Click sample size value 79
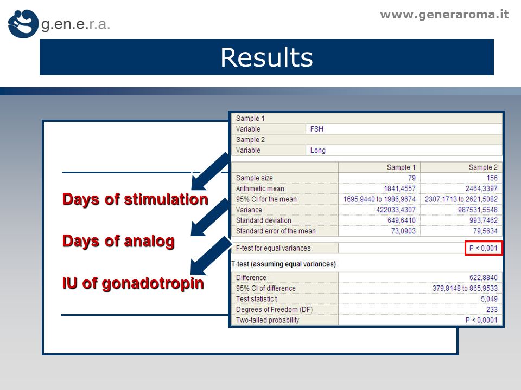521x390 pixels. pos(412,178)
